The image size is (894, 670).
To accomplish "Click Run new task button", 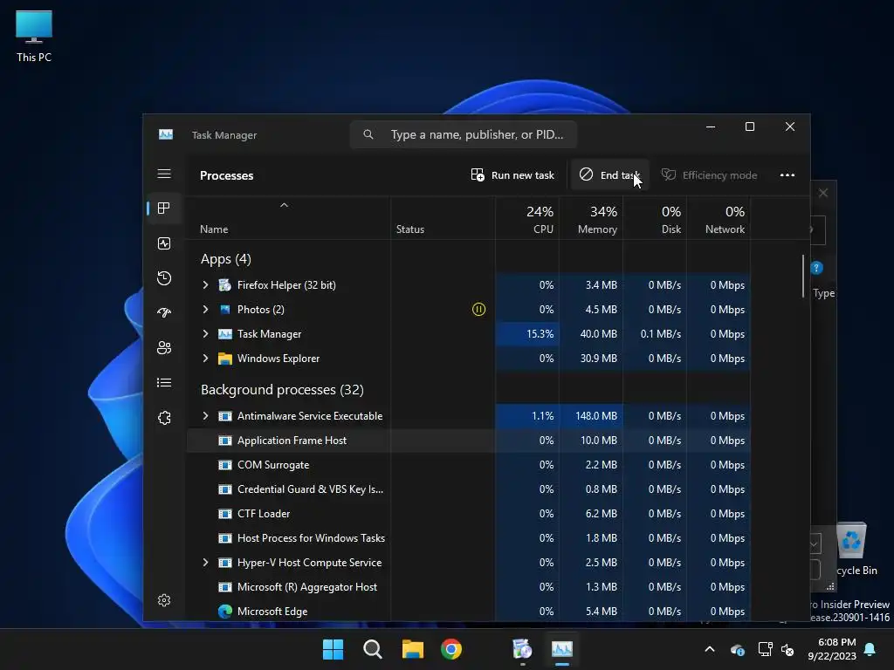I will [x=512, y=175].
